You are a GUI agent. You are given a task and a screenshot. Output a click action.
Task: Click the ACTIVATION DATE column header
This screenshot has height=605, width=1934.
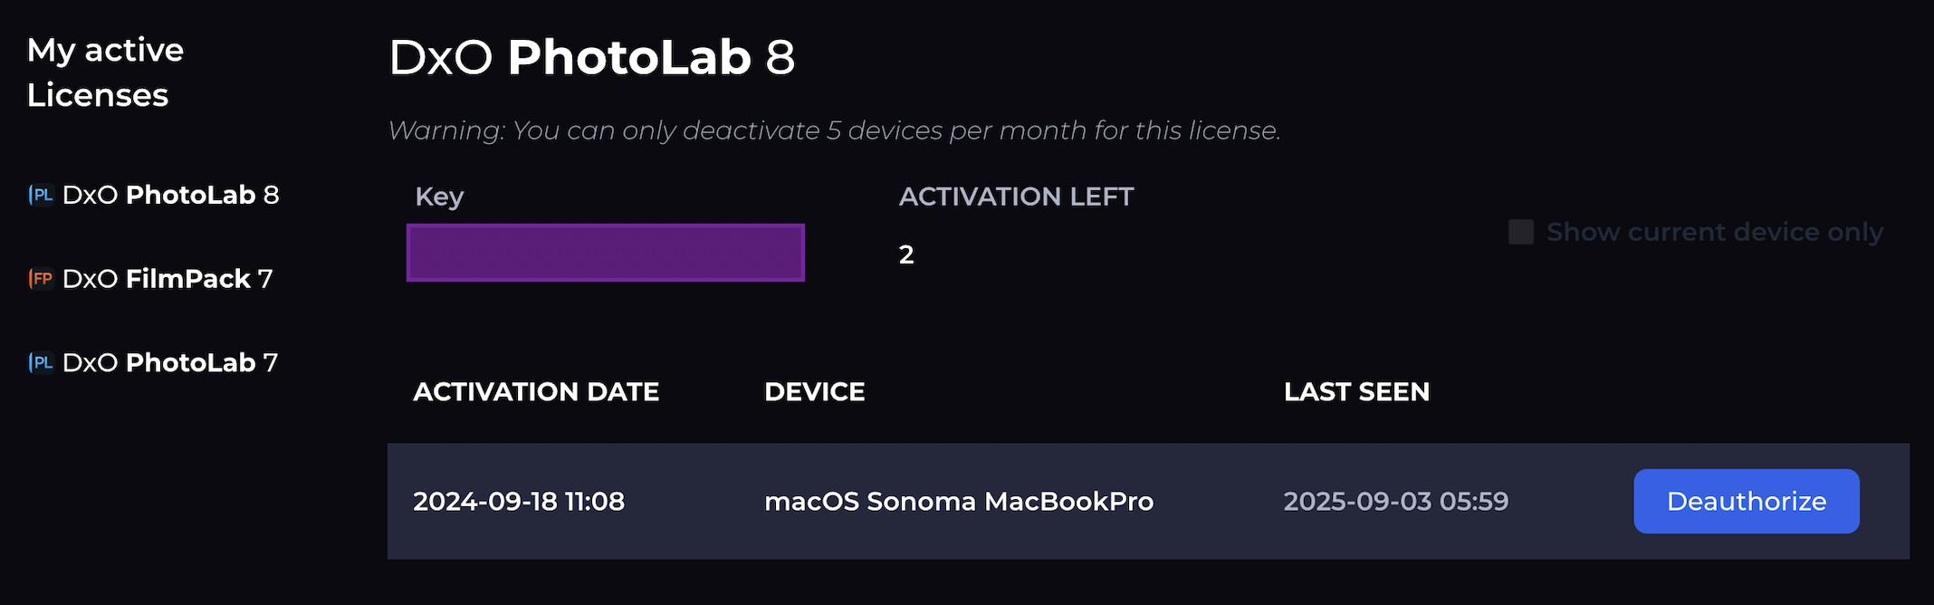pos(536,391)
